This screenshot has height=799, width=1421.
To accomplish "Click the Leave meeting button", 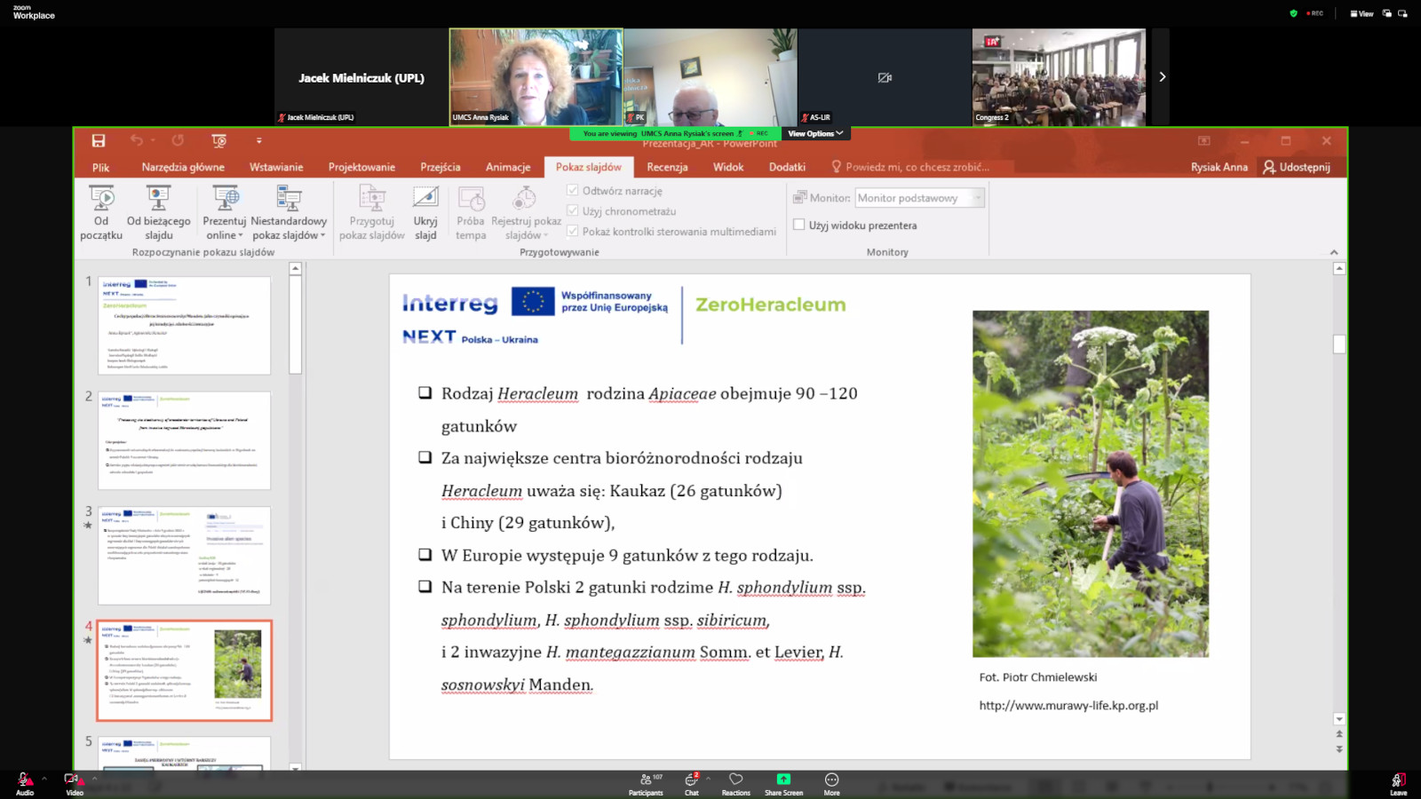I will point(1398,783).
